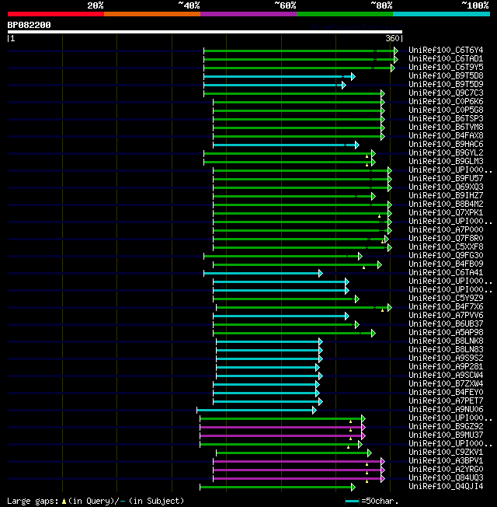Click the cyan ~100% identity color segment

pyautogui.click(x=441, y=14)
